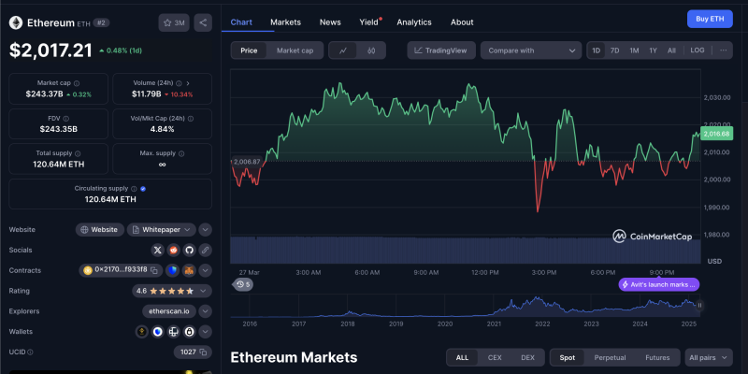Viewport: 748px width, 374px height.
Task: Click the Buy ETH button
Action: pyautogui.click(x=710, y=19)
